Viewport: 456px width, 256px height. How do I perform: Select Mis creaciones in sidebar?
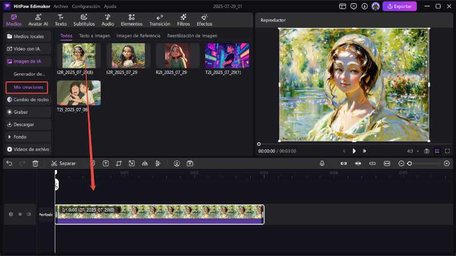pyautogui.click(x=27, y=88)
